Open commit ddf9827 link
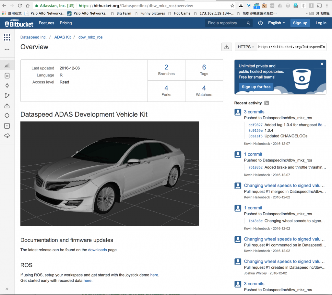 [255, 125]
